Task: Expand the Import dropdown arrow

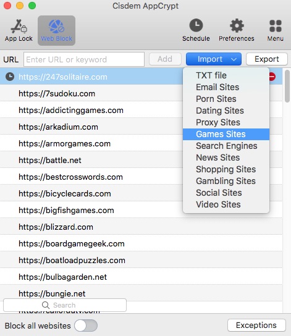Action: pyautogui.click(x=234, y=59)
